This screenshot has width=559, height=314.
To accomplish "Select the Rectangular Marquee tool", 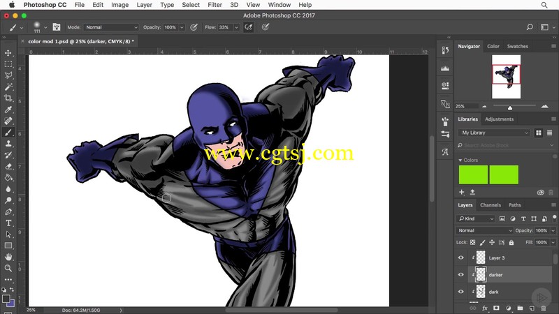I will coord(8,64).
